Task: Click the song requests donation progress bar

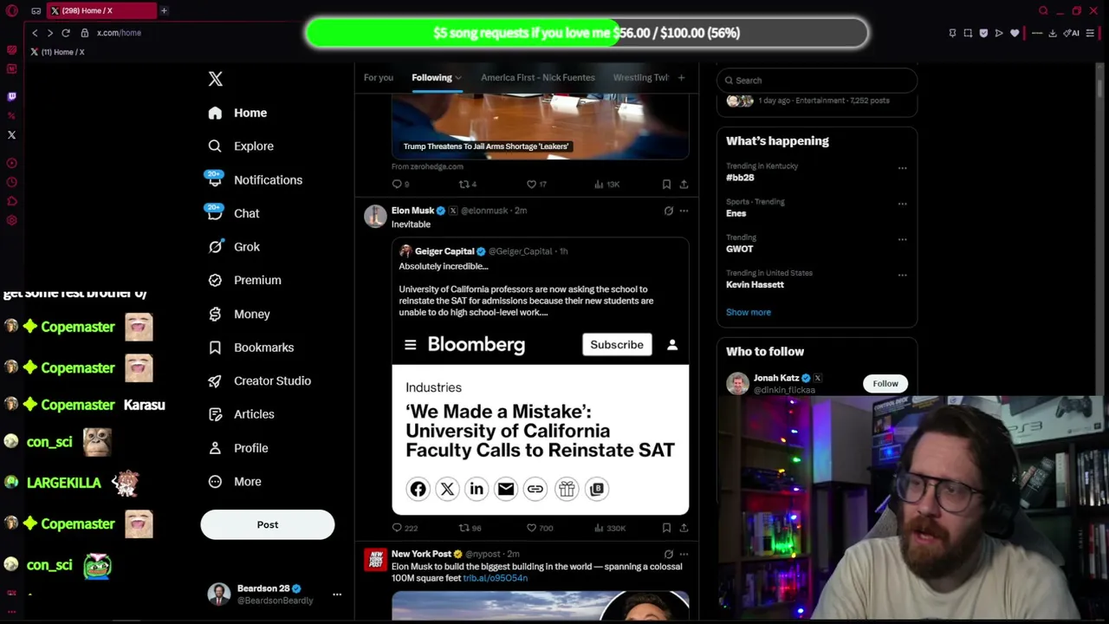Action: click(x=587, y=33)
